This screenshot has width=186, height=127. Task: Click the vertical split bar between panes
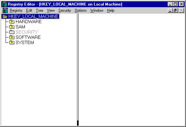[x=78, y=70]
